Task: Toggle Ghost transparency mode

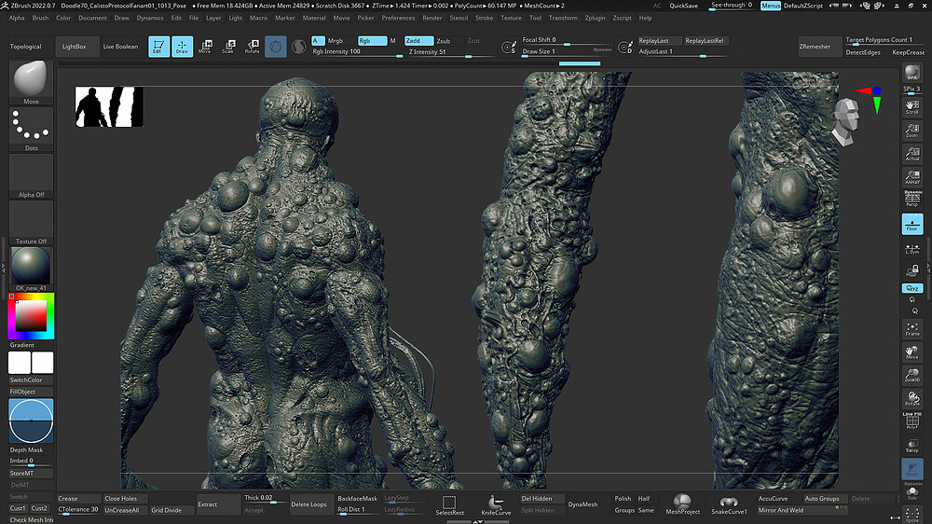Action: pyautogui.click(x=912, y=469)
